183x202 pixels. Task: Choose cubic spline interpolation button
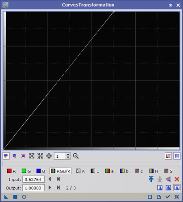pyautogui.click(x=168, y=188)
